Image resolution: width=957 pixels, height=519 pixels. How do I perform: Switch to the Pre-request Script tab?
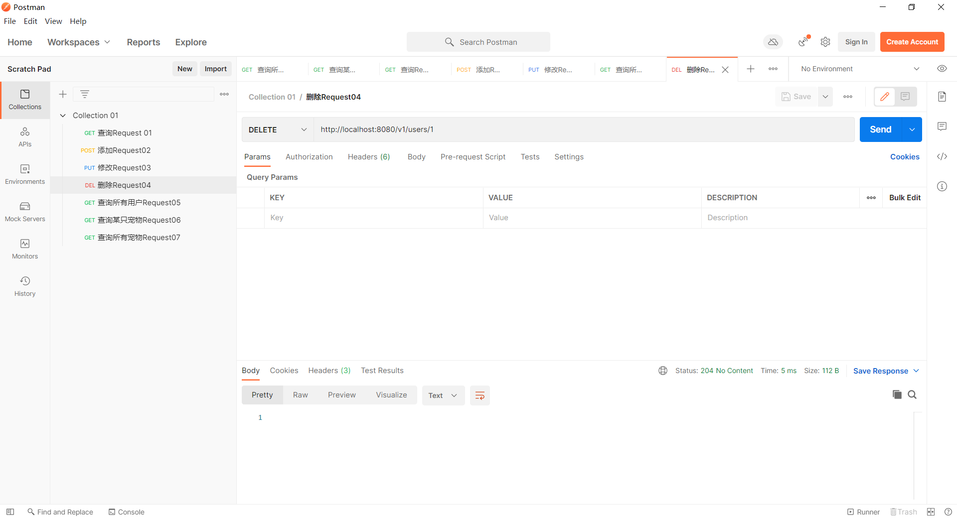[473, 157]
